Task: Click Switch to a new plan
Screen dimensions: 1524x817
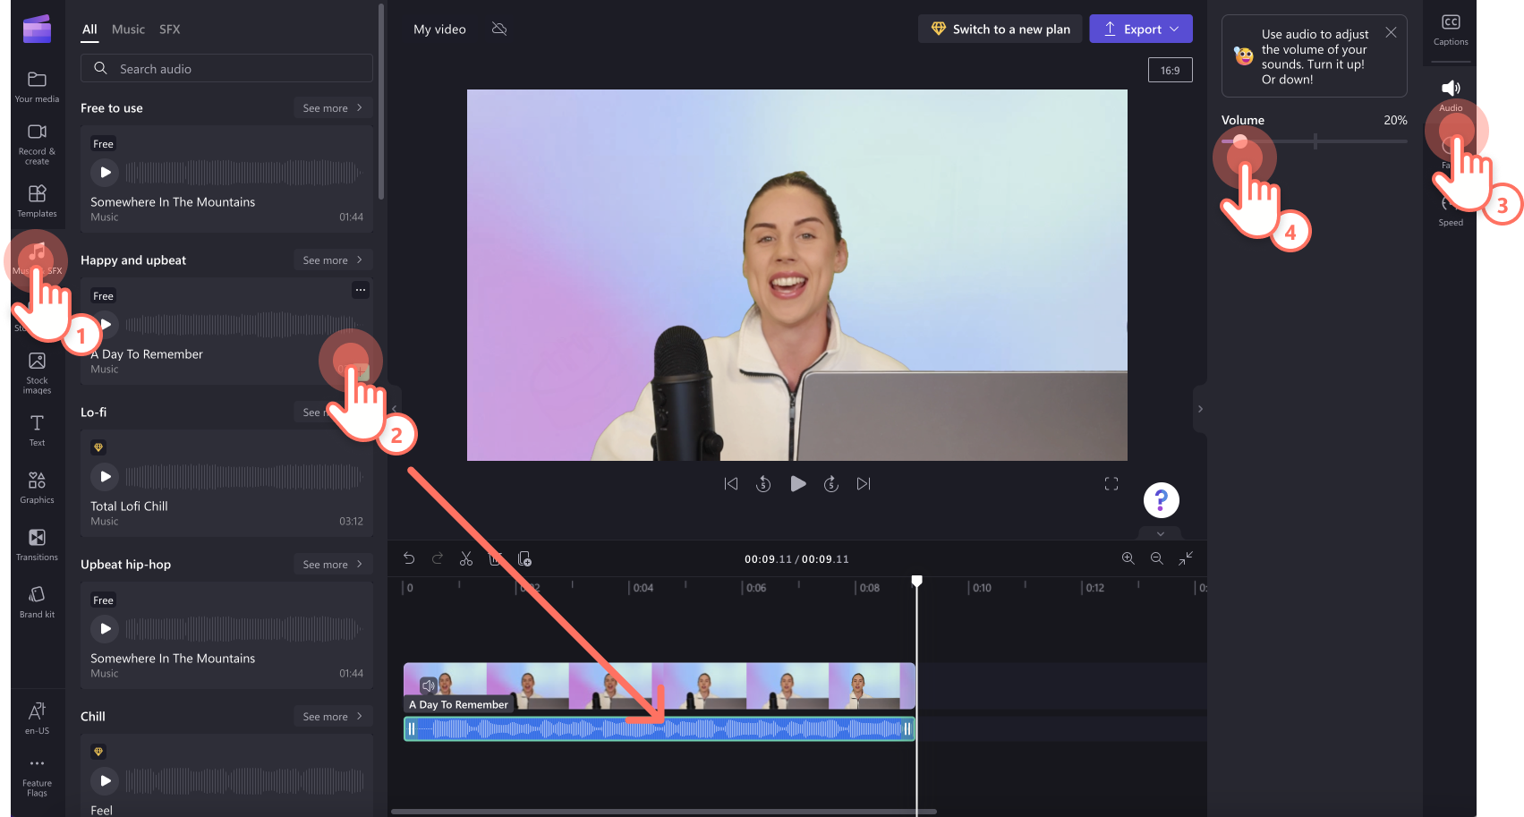Action: click(1000, 29)
